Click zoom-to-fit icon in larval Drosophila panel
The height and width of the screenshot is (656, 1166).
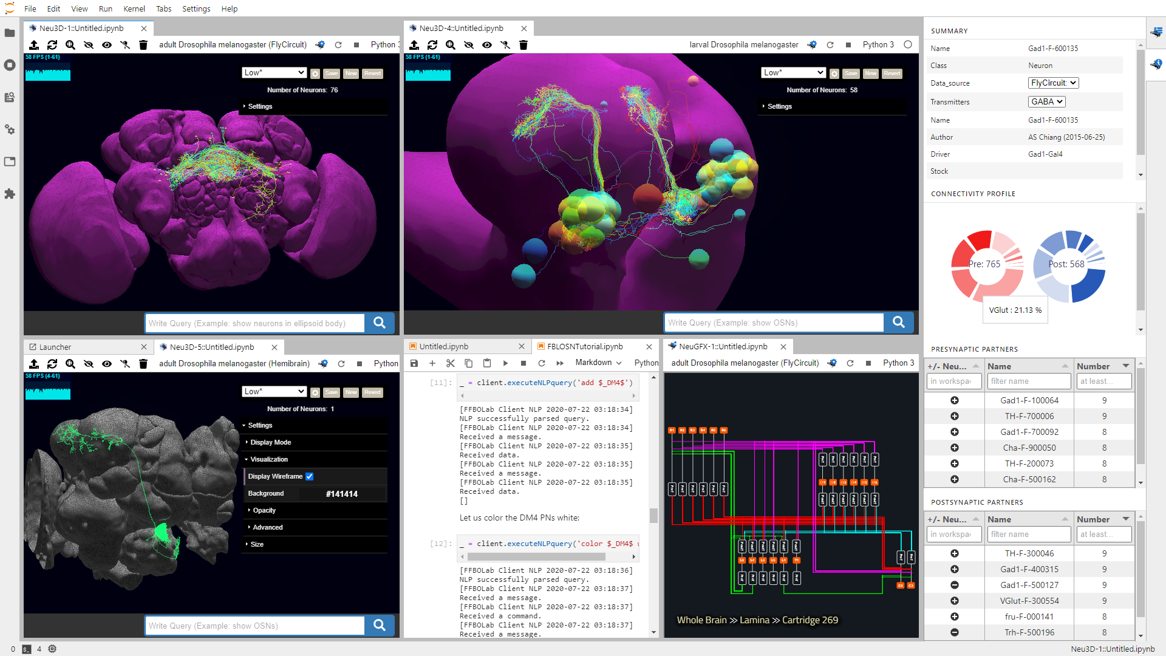[x=451, y=45]
